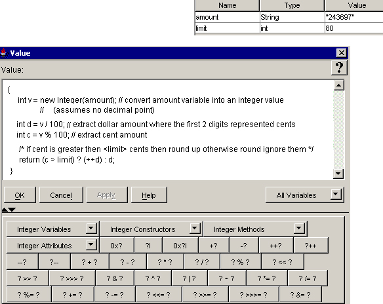Screen dimensions: 383x304
Task: Collapse panel using the up-down arrow splitter
Action: click(x=9, y=210)
